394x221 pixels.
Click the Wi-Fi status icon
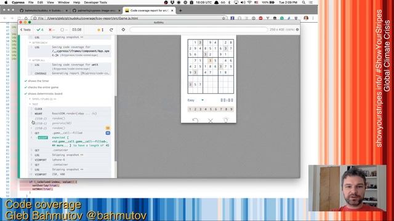[x=249, y=2]
